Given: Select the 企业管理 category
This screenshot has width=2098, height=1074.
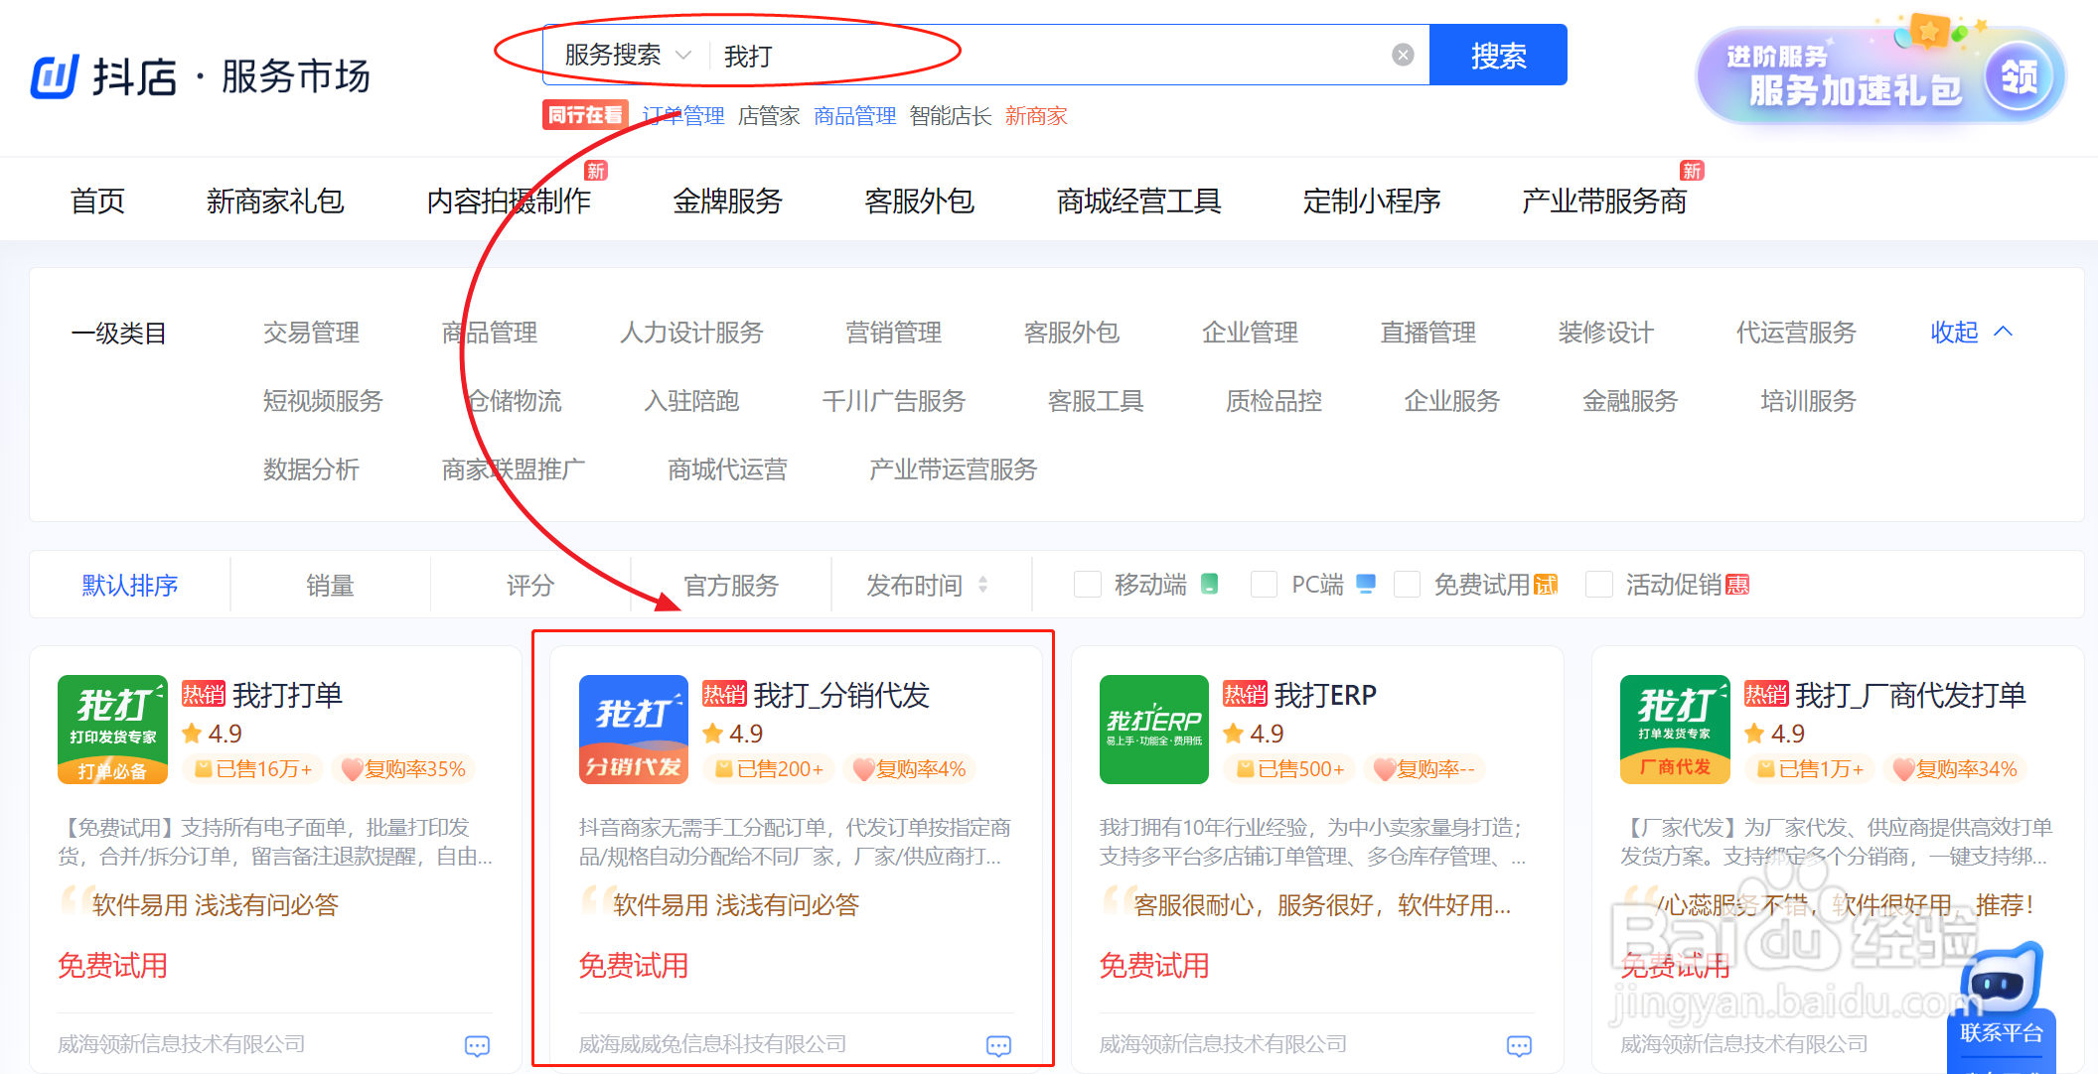Looking at the screenshot, I should click(1250, 333).
